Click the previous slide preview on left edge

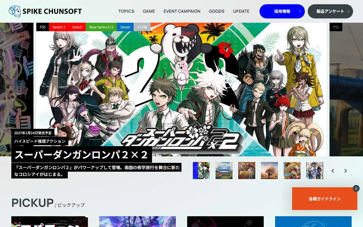[x=17, y=89]
